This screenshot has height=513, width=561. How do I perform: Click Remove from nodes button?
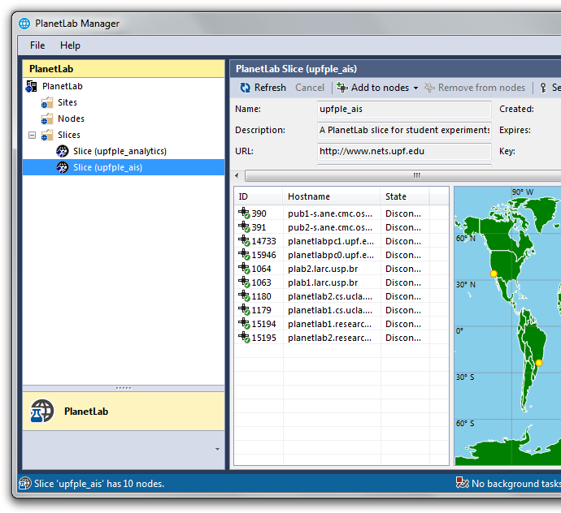pyautogui.click(x=475, y=88)
